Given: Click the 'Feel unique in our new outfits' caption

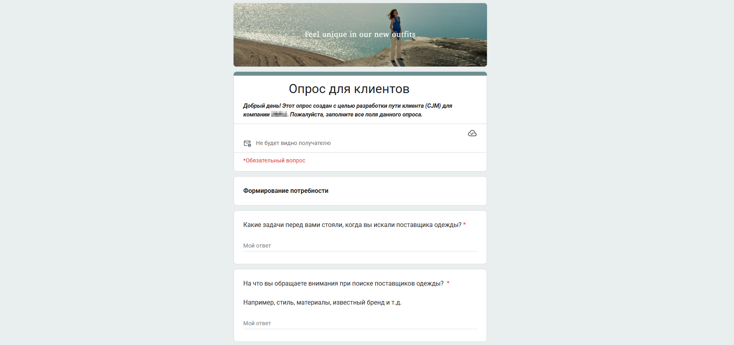Looking at the screenshot, I should click(360, 34).
